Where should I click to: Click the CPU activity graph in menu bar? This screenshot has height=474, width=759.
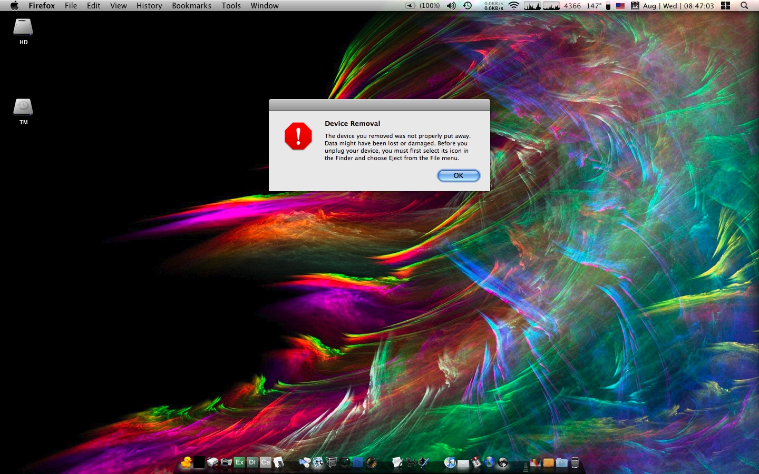click(532, 6)
